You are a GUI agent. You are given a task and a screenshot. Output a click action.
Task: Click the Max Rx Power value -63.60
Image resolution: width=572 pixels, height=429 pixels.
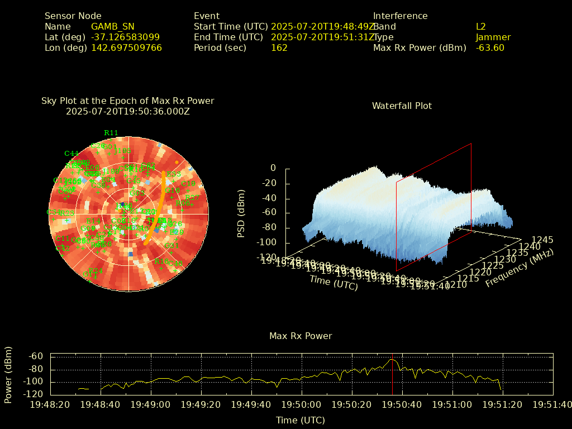[x=490, y=48]
